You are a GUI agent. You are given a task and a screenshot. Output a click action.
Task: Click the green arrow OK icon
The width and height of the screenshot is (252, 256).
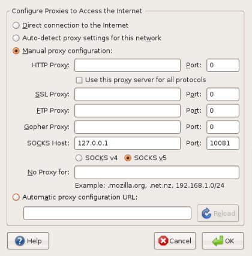218,240
